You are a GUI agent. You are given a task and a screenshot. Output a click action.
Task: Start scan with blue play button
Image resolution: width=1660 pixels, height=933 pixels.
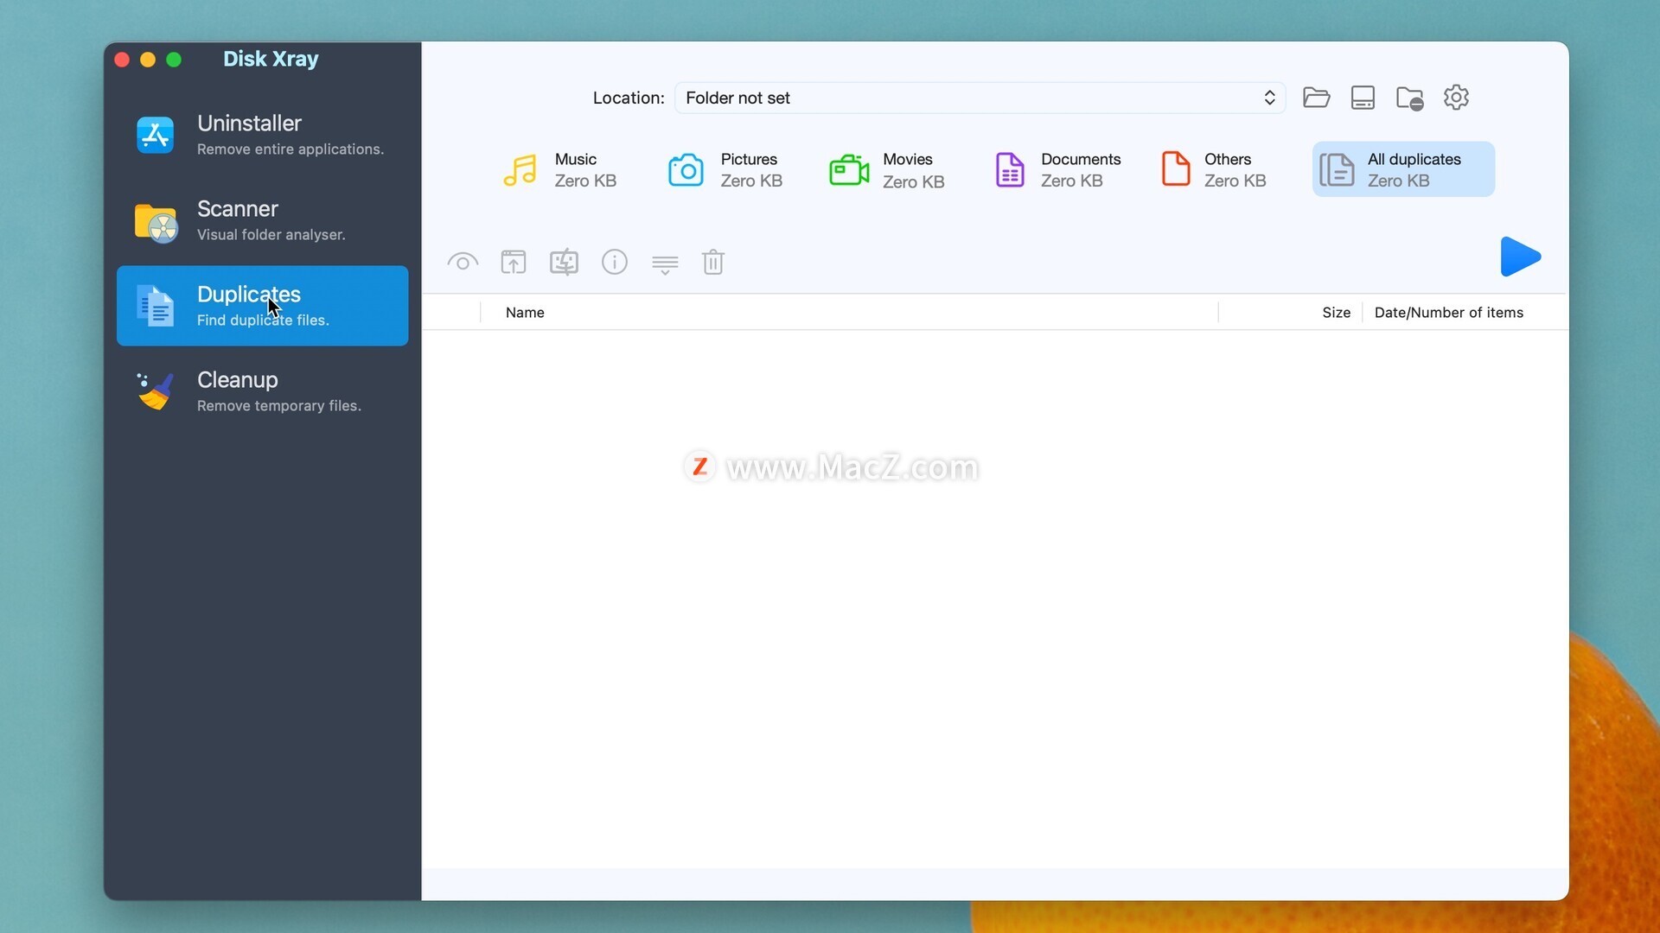(x=1520, y=257)
